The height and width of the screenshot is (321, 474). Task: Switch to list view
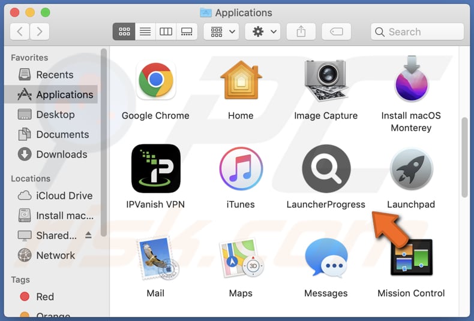point(145,31)
